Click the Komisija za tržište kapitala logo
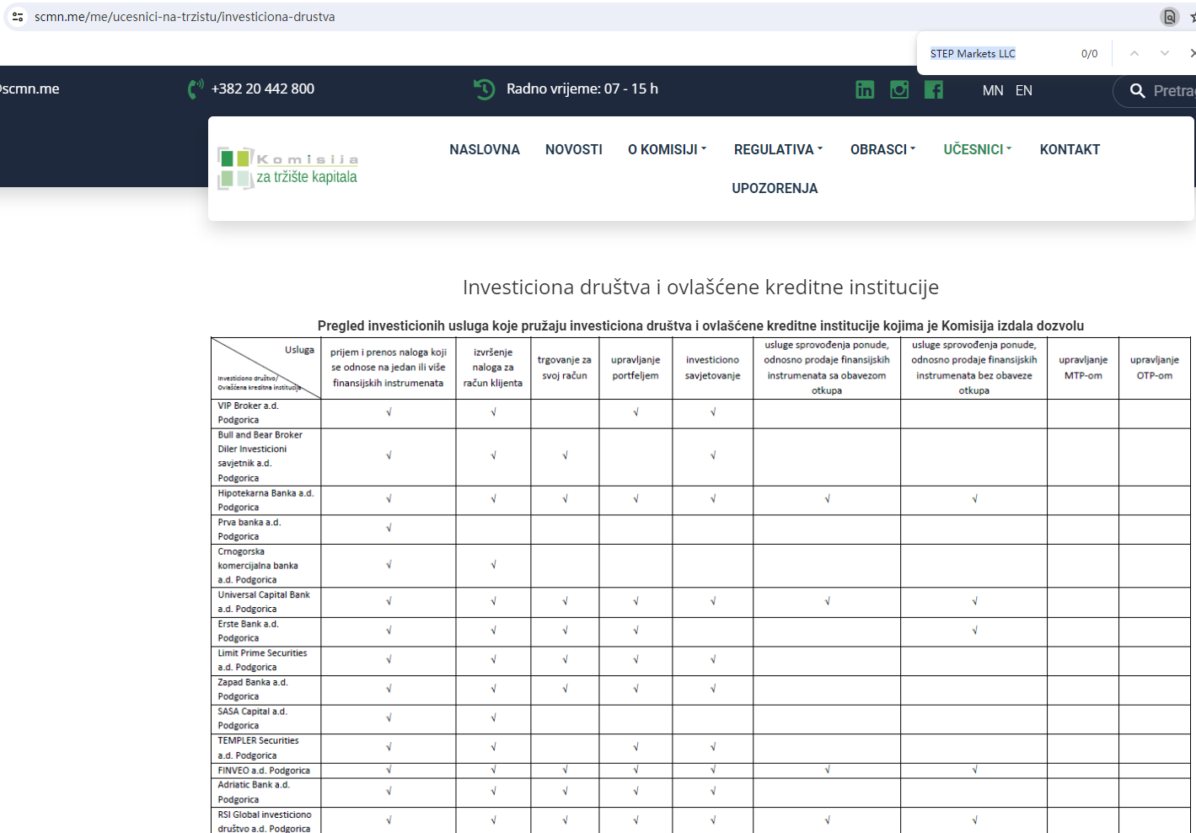 coord(288,168)
